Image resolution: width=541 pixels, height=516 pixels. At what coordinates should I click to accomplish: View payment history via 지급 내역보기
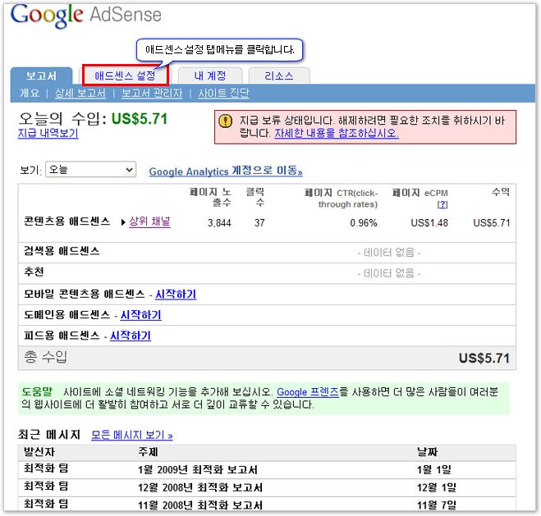click(x=48, y=133)
